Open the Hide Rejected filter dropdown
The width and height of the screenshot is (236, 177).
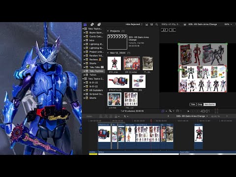coord(134,24)
